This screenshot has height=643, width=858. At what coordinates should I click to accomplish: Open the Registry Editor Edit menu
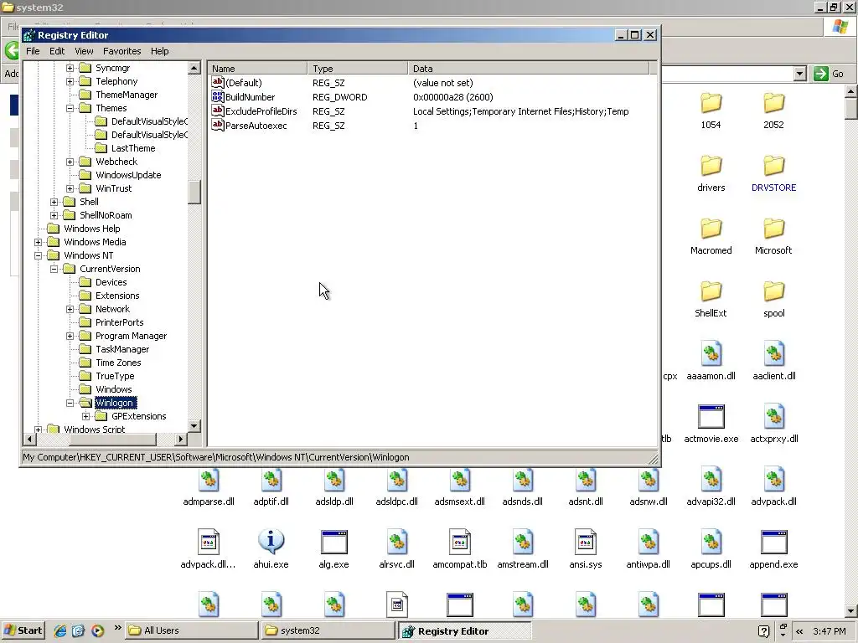[x=57, y=51]
